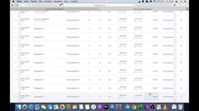Check the box for row 10.05.2020 12:31
Viewport: 199px width, 111px height.
point(16,71)
